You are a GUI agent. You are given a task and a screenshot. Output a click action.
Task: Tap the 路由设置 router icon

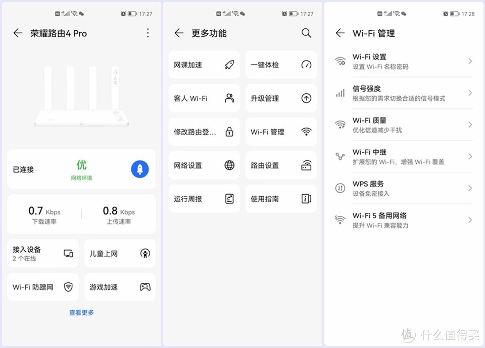(x=306, y=165)
